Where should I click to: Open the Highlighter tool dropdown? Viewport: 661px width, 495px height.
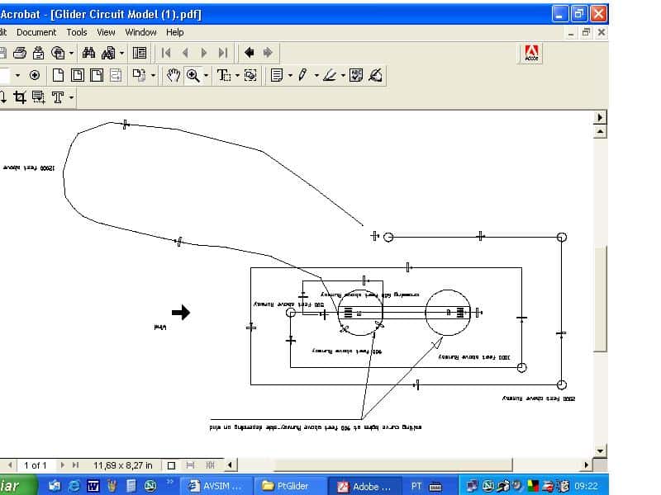(x=342, y=75)
